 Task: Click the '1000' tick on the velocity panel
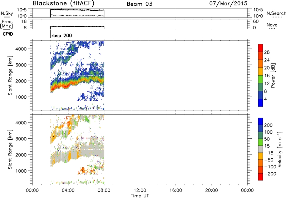(21, 171)
